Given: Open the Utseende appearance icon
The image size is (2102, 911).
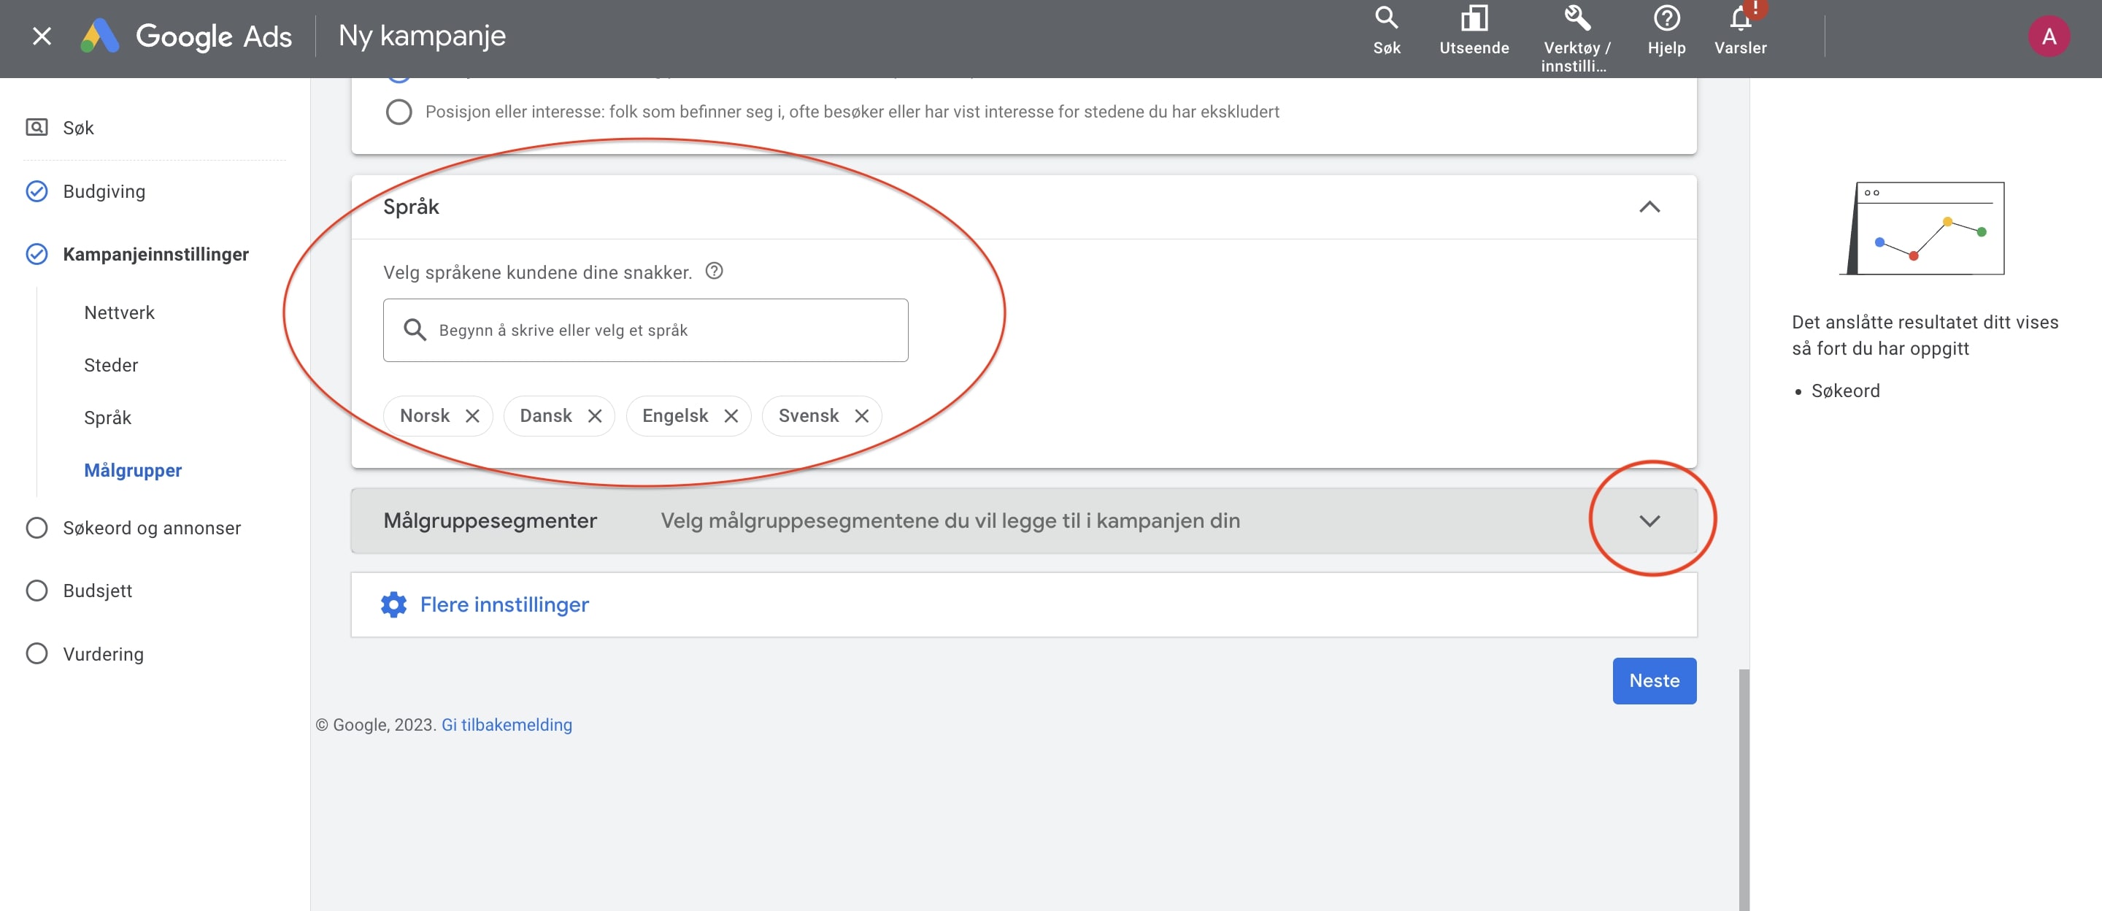Looking at the screenshot, I should (1474, 19).
